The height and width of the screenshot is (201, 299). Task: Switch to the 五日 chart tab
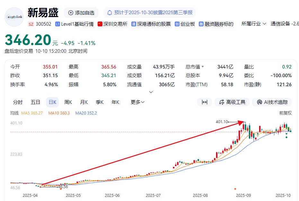[x=35, y=102]
